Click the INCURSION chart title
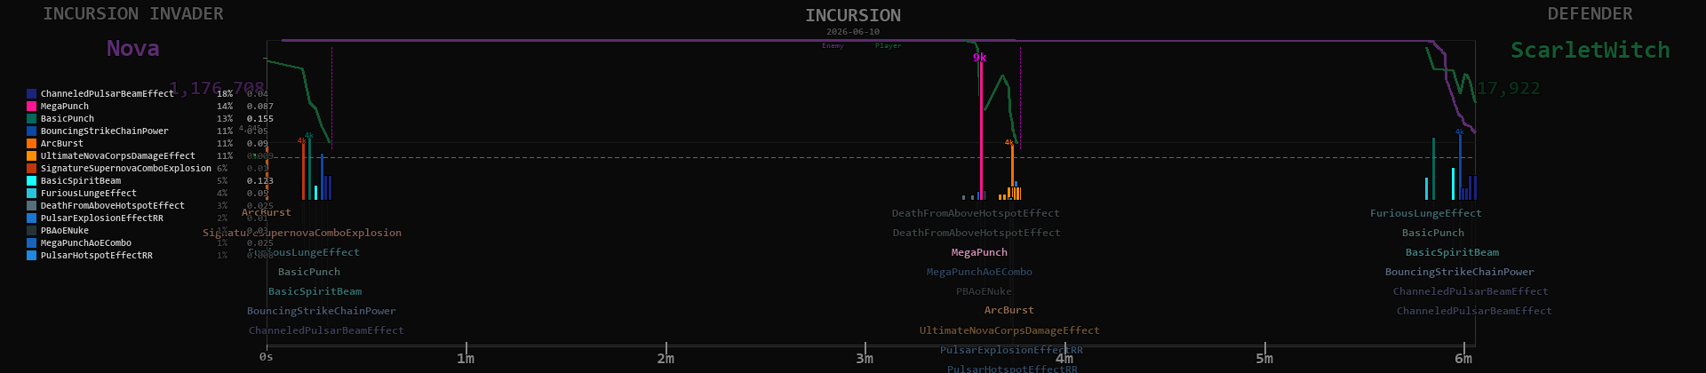This screenshot has height=373, width=1706. (853, 15)
